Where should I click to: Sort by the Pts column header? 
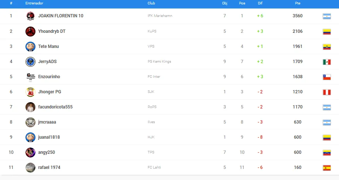point(298,3)
